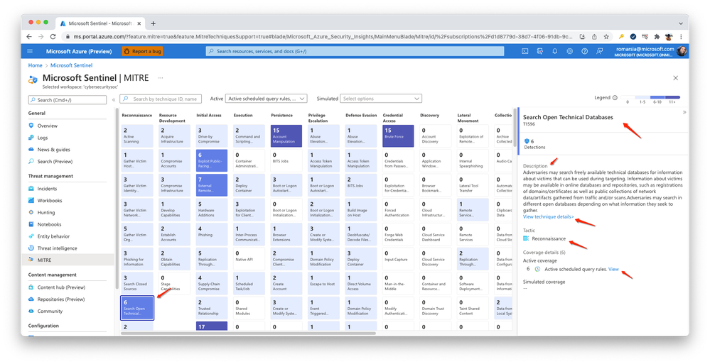Open directories and subscriptions filter icon

click(539, 51)
